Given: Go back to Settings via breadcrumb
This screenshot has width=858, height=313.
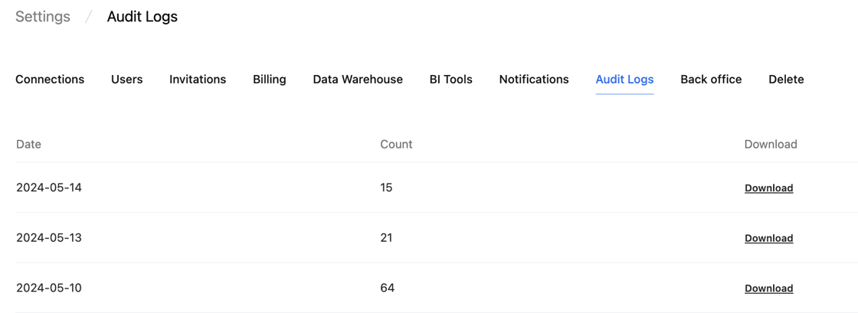Looking at the screenshot, I should tap(43, 17).
